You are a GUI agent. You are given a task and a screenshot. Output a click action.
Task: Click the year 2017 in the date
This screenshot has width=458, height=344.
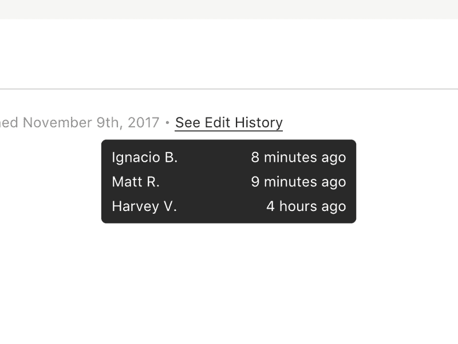click(x=144, y=123)
